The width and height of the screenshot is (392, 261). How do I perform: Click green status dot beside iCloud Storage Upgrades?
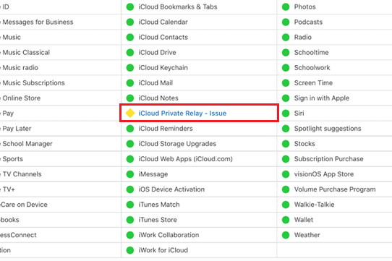click(130, 144)
